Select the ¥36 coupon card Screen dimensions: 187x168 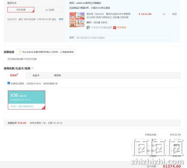tap(27, 100)
